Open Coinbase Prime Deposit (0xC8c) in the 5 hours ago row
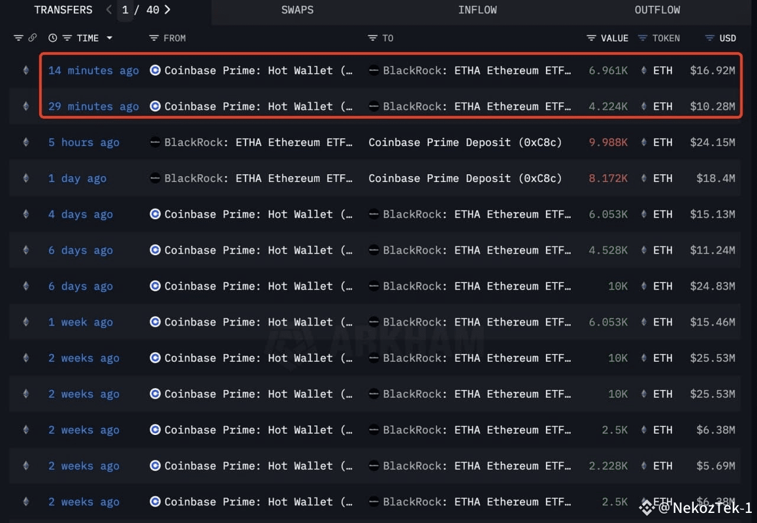 click(465, 142)
